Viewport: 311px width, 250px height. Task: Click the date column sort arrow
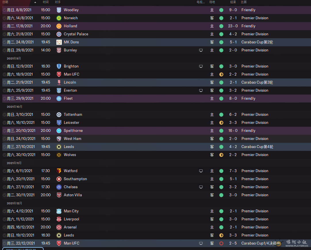pos(35,2)
